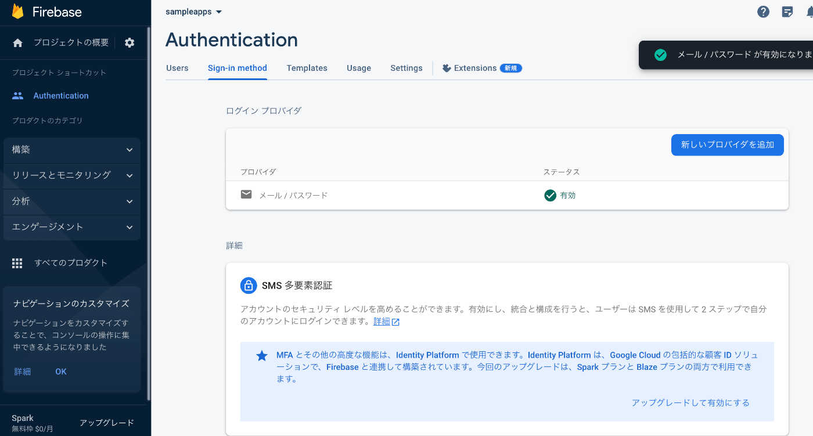Image resolution: width=813 pixels, height=436 pixels.
Task: Click the green enabled status checkmark
Action: pos(550,196)
